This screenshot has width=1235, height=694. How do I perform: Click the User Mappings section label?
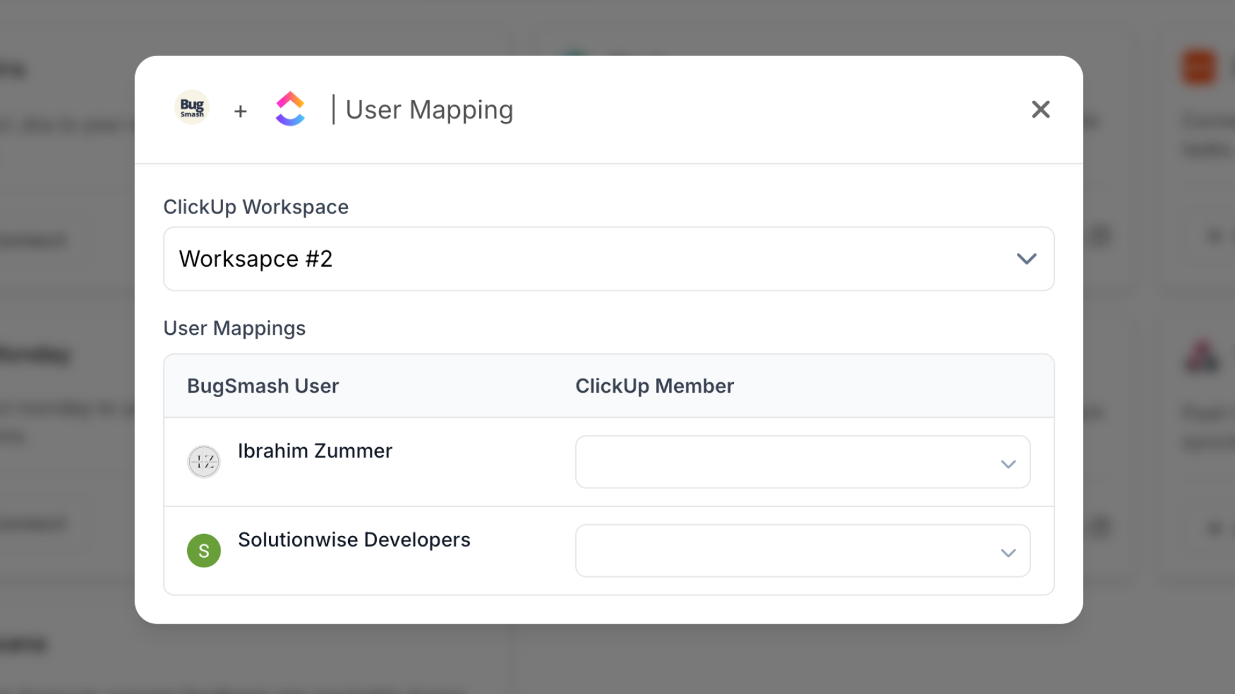tap(234, 328)
